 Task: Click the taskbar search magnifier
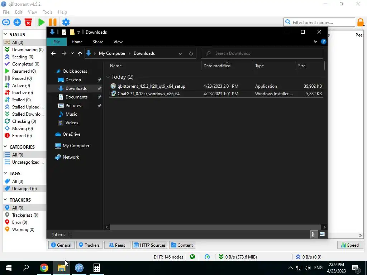pos(26,268)
